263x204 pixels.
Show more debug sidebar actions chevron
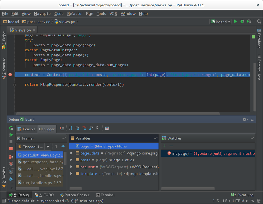pos(11,188)
